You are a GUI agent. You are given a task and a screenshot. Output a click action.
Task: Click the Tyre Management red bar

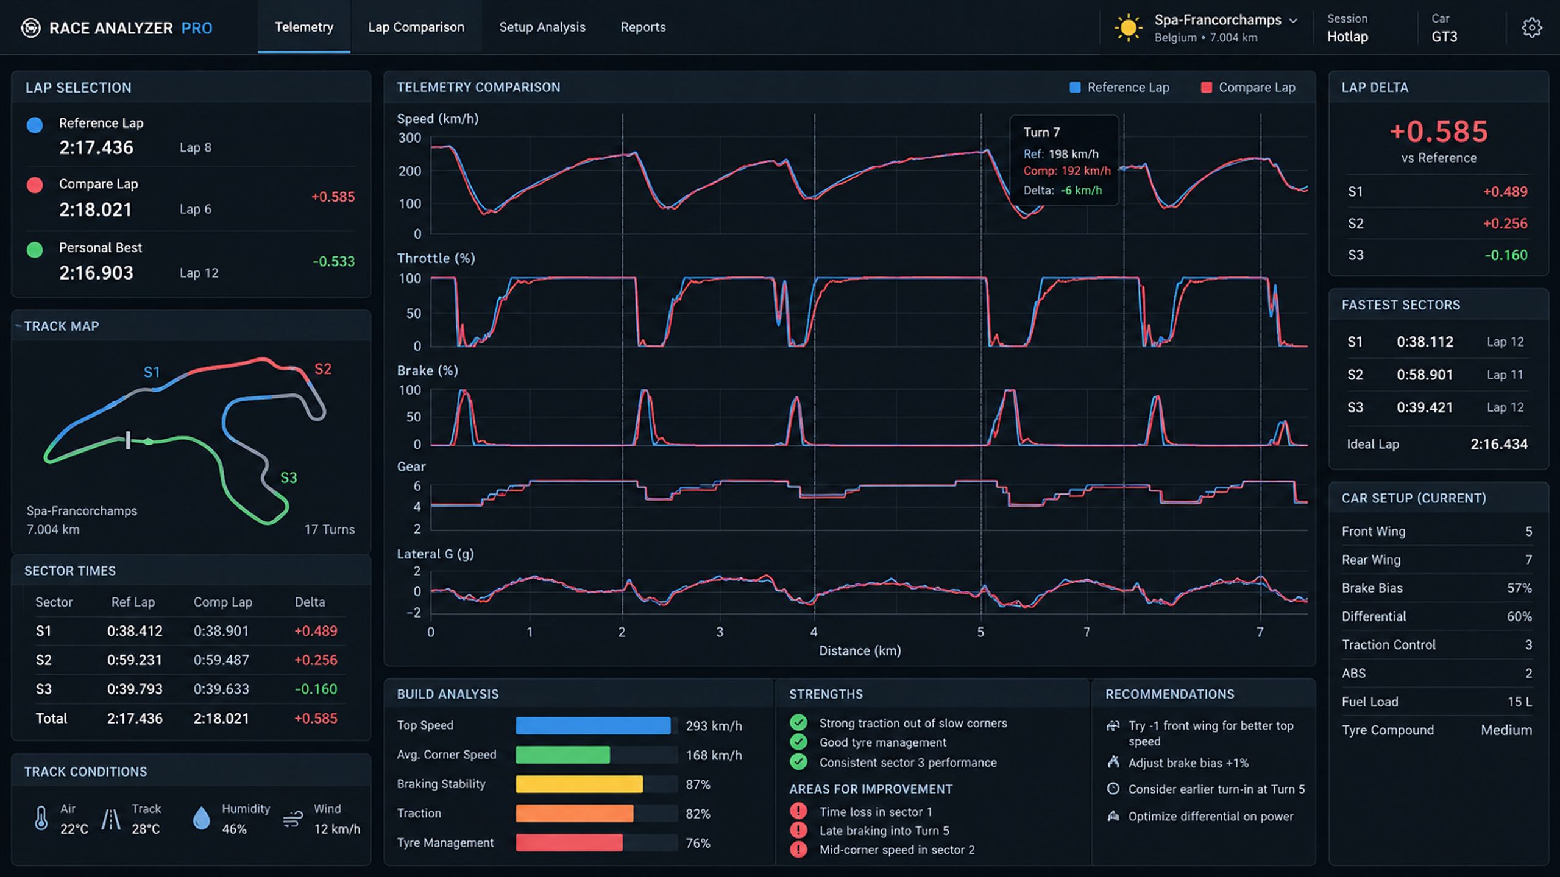569,842
